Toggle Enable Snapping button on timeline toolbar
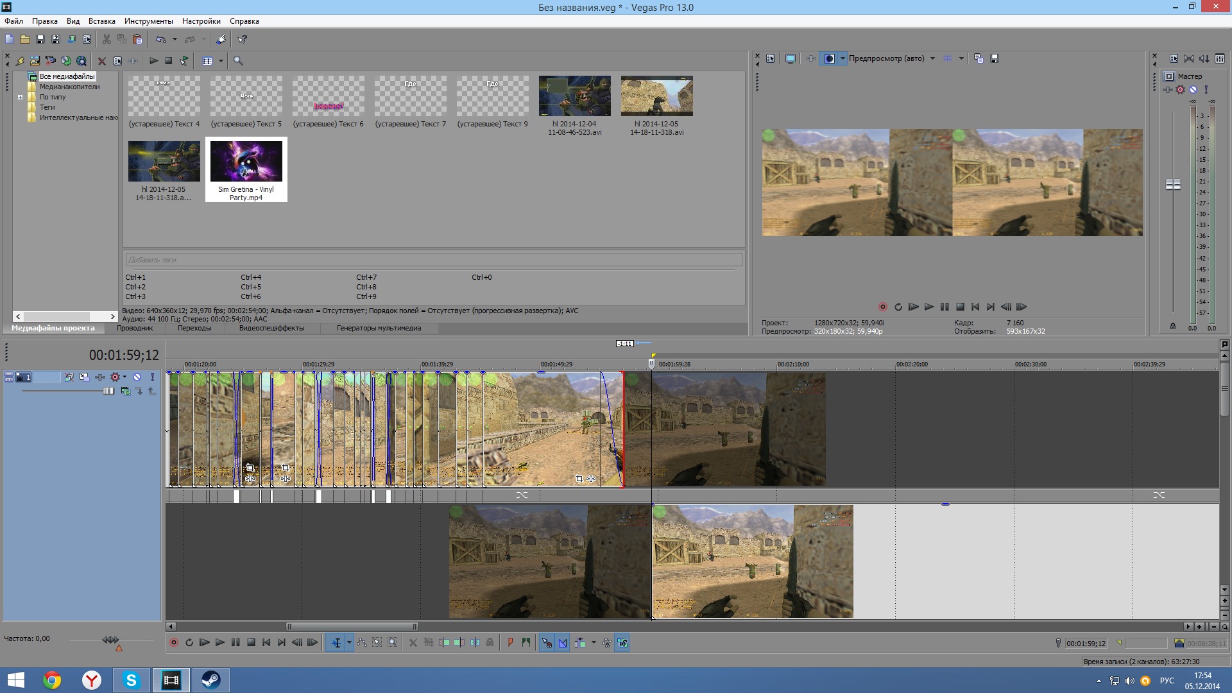1232x693 pixels. tap(547, 642)
